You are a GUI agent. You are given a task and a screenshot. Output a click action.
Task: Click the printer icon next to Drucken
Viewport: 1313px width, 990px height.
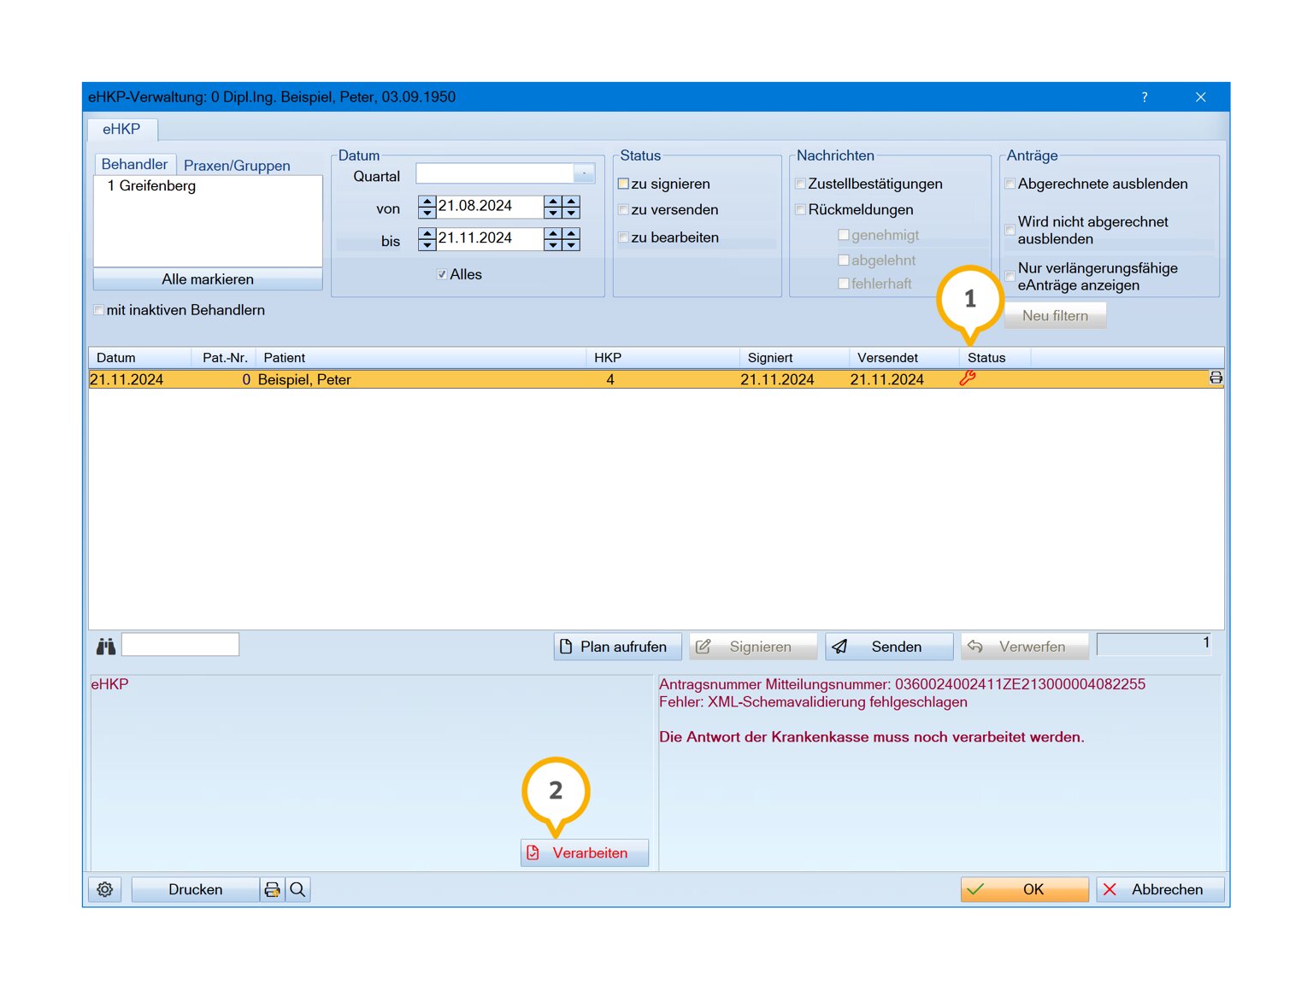pyautogui.click(x=273, y=889)
